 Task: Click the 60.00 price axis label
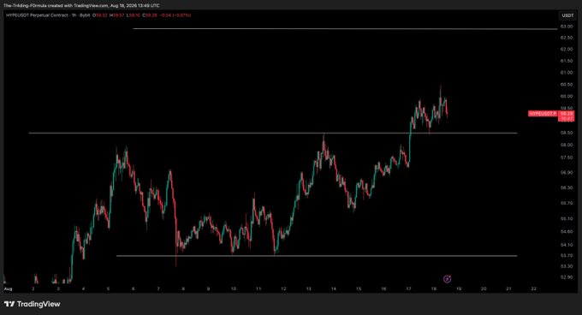[567, 96]
